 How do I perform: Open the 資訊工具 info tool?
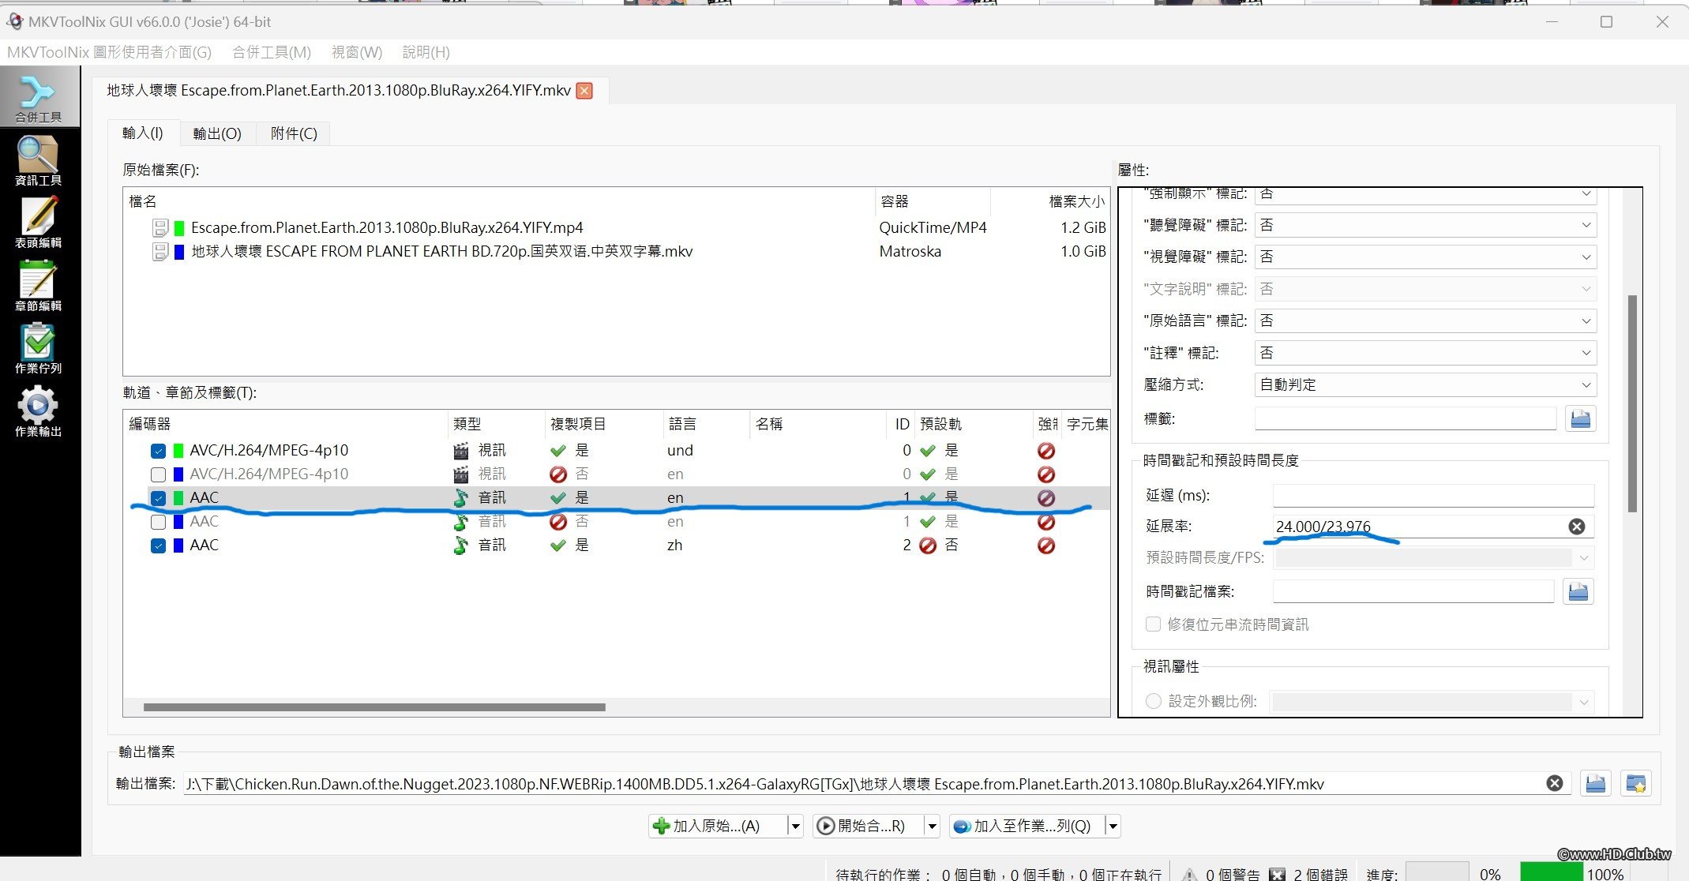(x=38, y=160)
